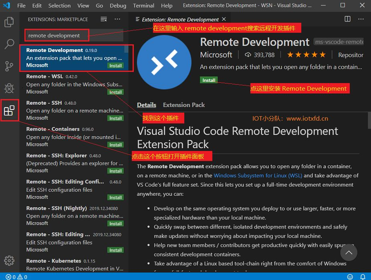The width and height of the screenshot is (371, 280).
Task: Install the Remote - Containers extension
Action: coord(115,145)
